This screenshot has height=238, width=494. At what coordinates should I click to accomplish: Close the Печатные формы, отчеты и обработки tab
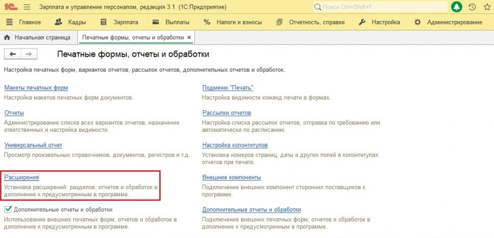pyautogui.click(x=189, y=38)
